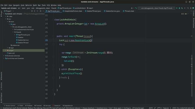Click the LockAndUnlock breadcrumb
195x109 pixels.
pyautogui.click(x=79, y=8)
